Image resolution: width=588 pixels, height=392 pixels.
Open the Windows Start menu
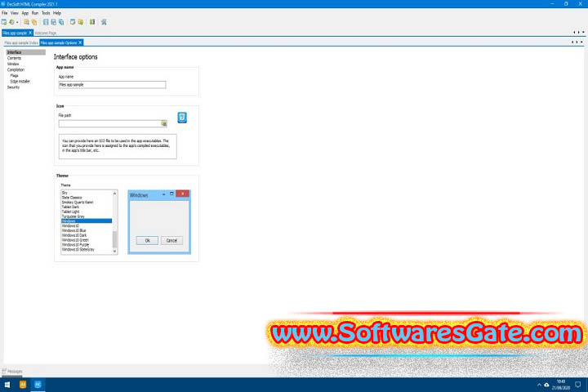7,385
